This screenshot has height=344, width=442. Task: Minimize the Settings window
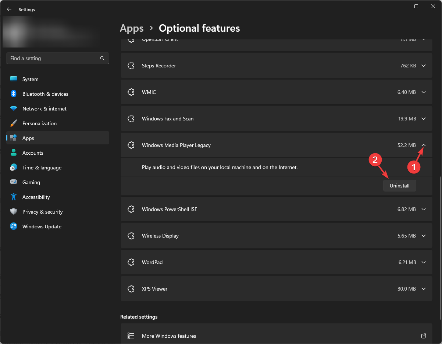click(x=399, y=6)
